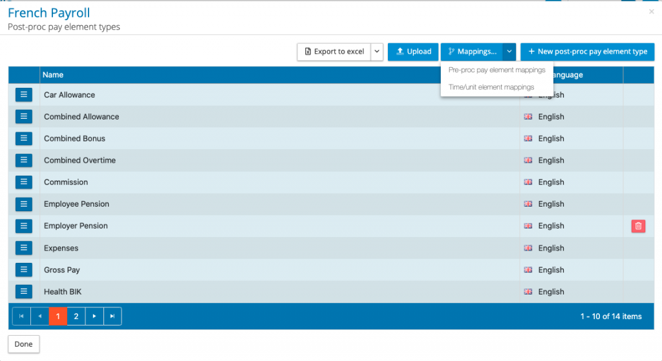Open row menu for Combined Bonus
662x361 pixels.
(23, 138)
